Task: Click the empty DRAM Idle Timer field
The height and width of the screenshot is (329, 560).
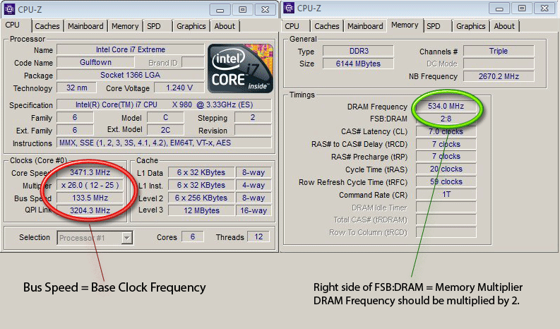Action: (x=446, y=207)
